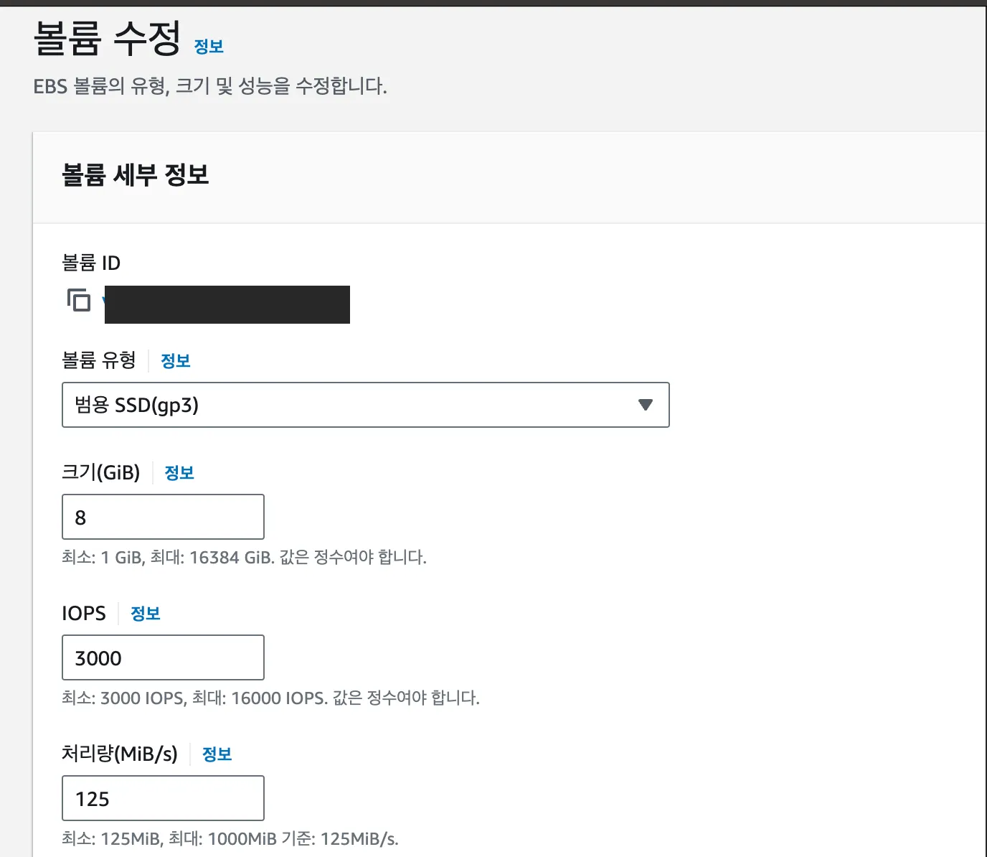Click the size hint text below 크기 field
This screenshot has height=857, width=987.
(244, 557)
